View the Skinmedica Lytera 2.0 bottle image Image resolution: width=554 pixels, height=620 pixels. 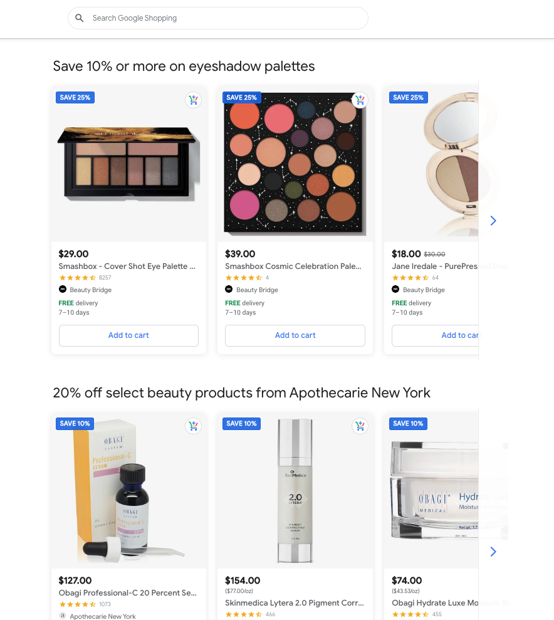click(295, 491)
